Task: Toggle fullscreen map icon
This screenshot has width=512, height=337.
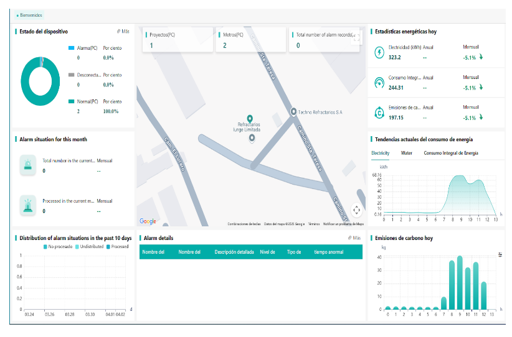Action: (x=356, y=37)
